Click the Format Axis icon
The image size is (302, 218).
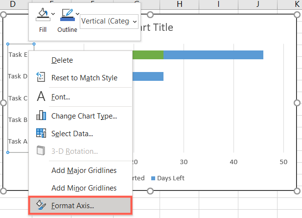(41, 206)
